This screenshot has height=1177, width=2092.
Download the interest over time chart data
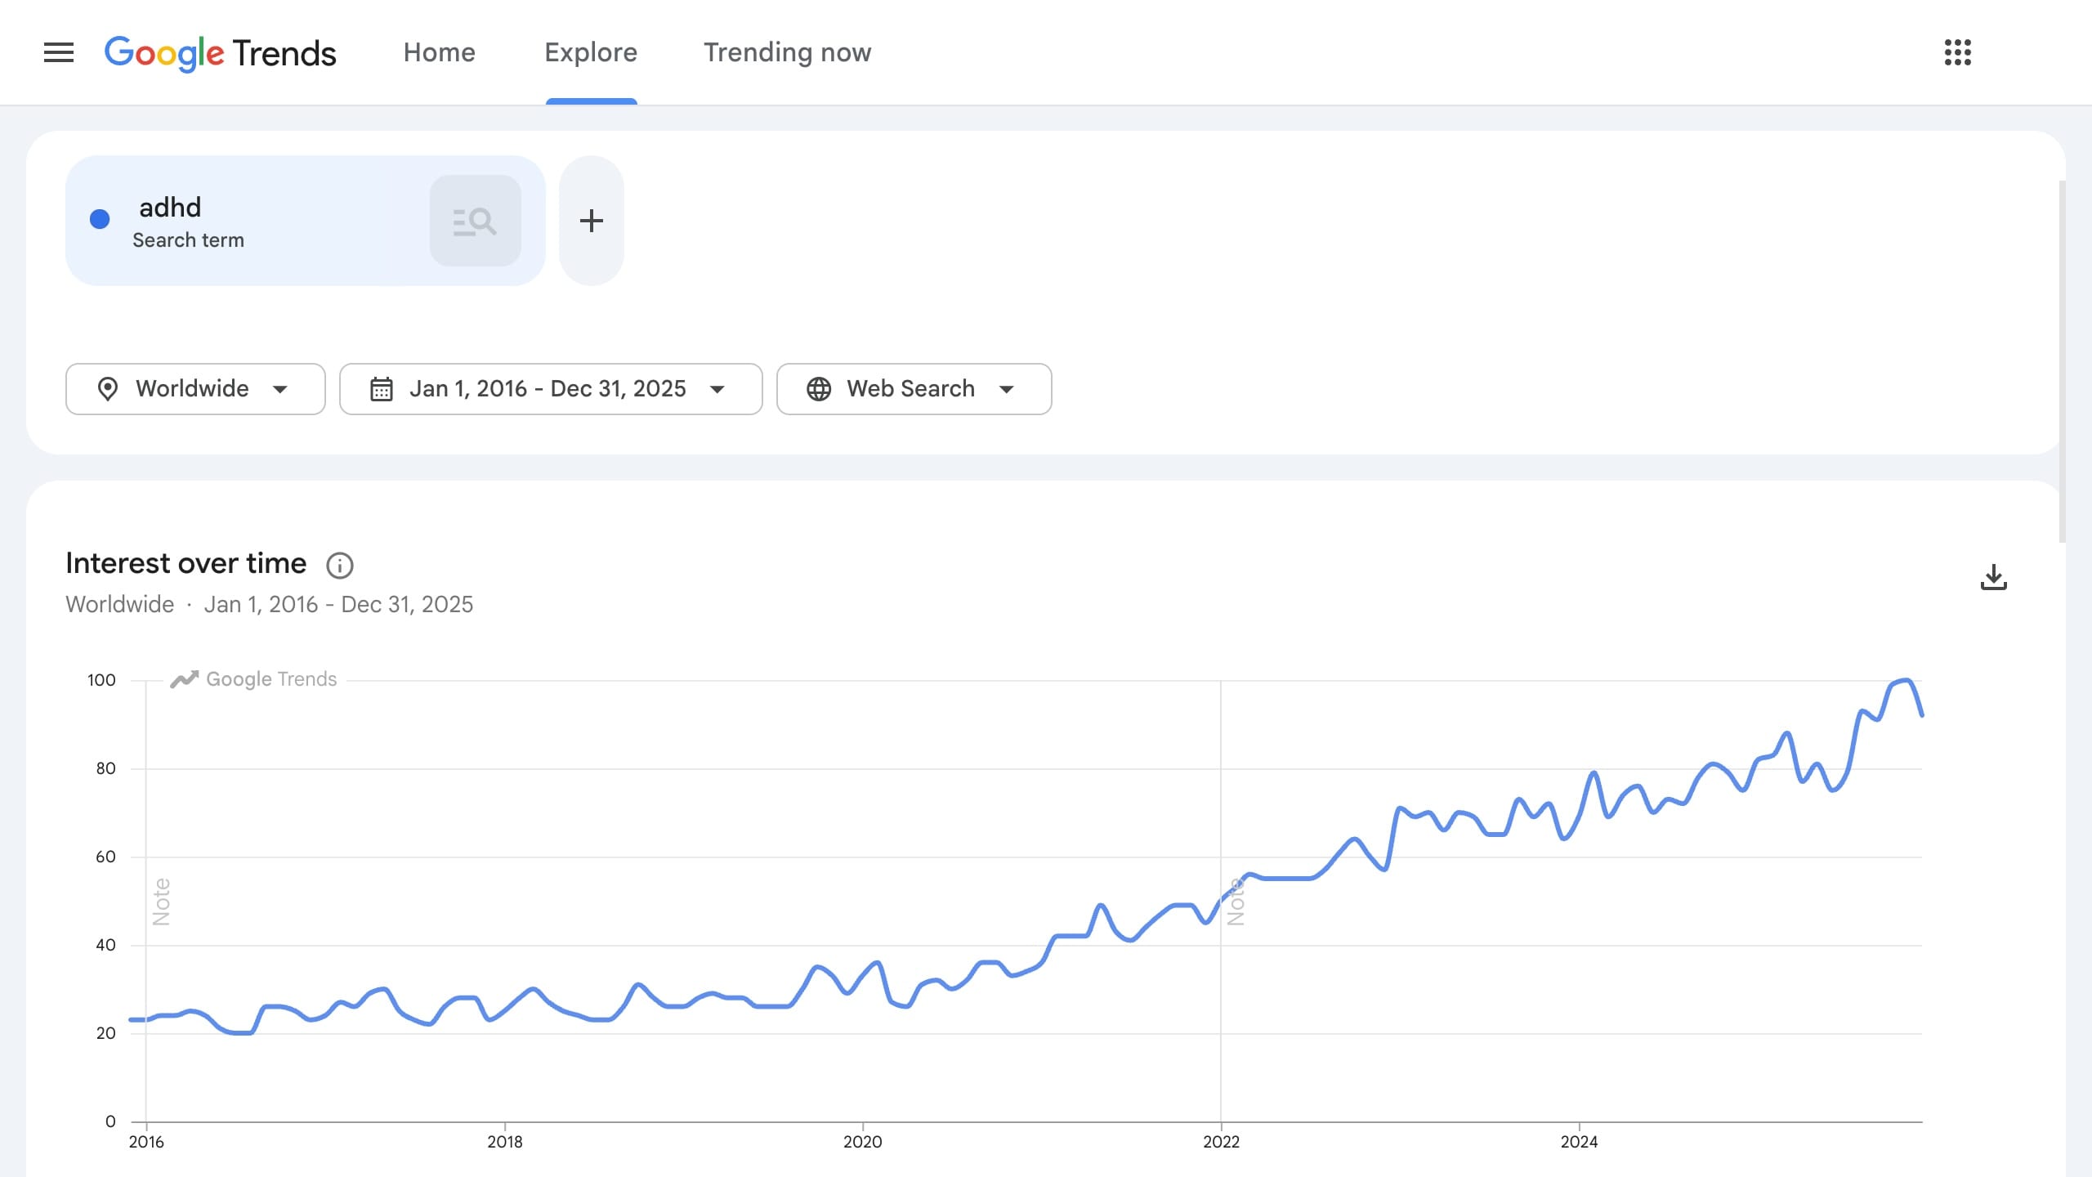pyautogui.click(x=1993, y=577)
